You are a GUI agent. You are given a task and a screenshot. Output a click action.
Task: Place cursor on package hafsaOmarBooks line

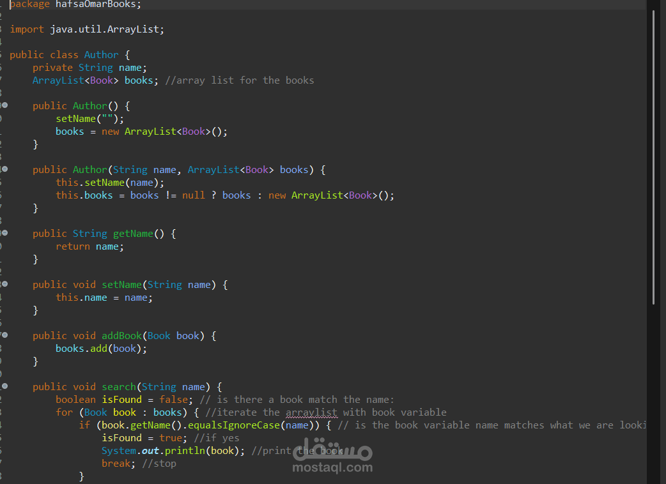coord(75,4)
